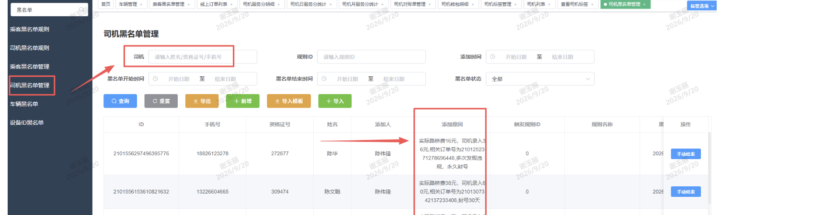Close the 司机标签管理 tab
The height and width of the screenshot is (215, 824).
515,4
